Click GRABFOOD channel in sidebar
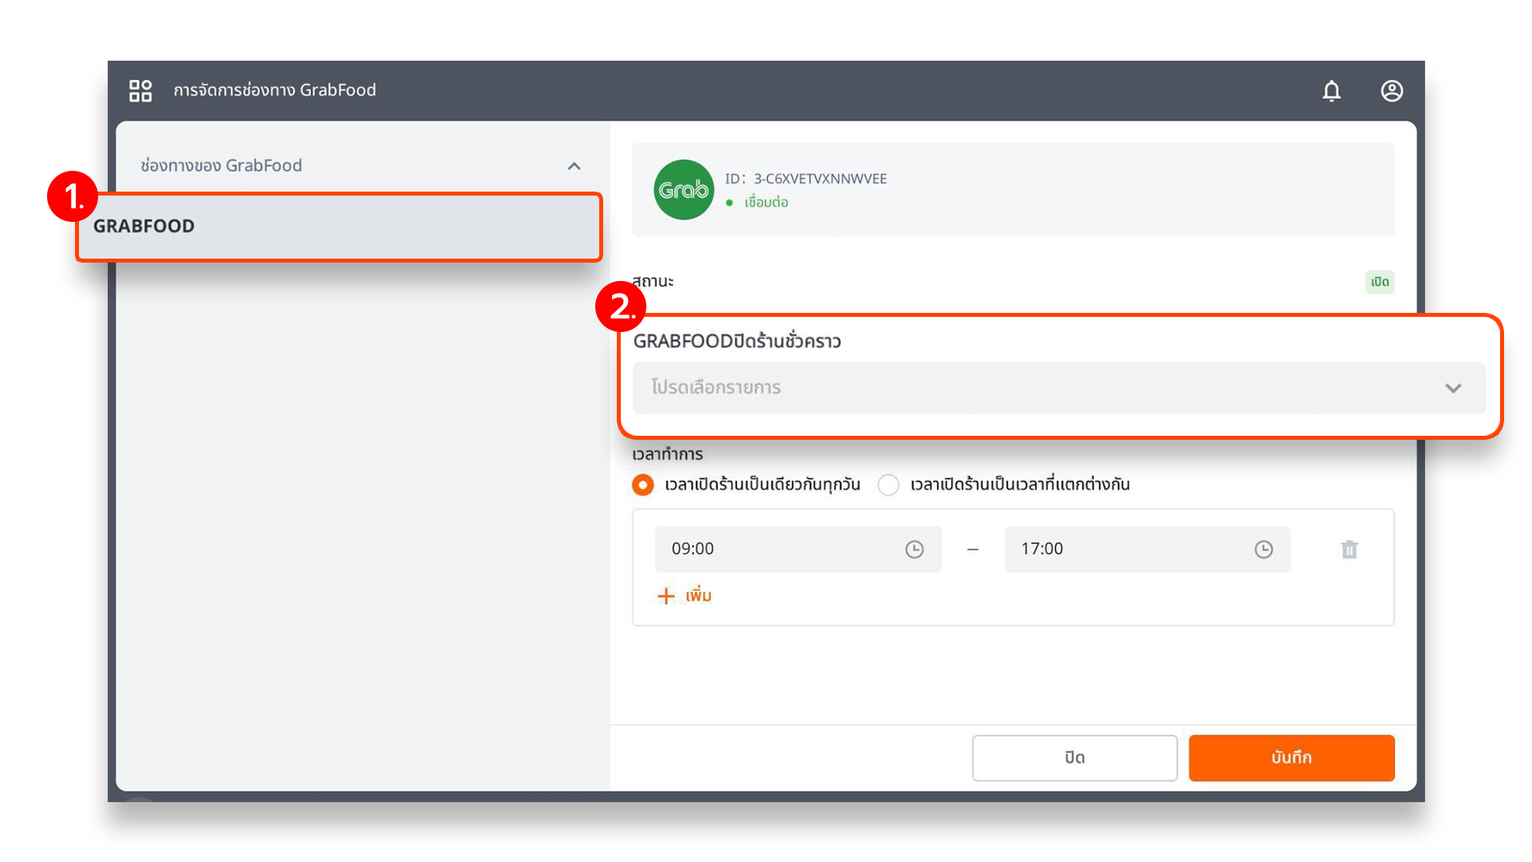Screen dimensions: 1532x862 tap(339, 224)
